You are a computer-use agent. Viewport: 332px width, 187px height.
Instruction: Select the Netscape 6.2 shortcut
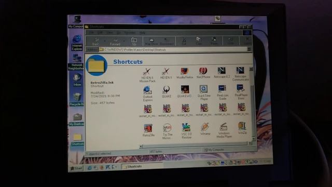click(x=222, y=73)
